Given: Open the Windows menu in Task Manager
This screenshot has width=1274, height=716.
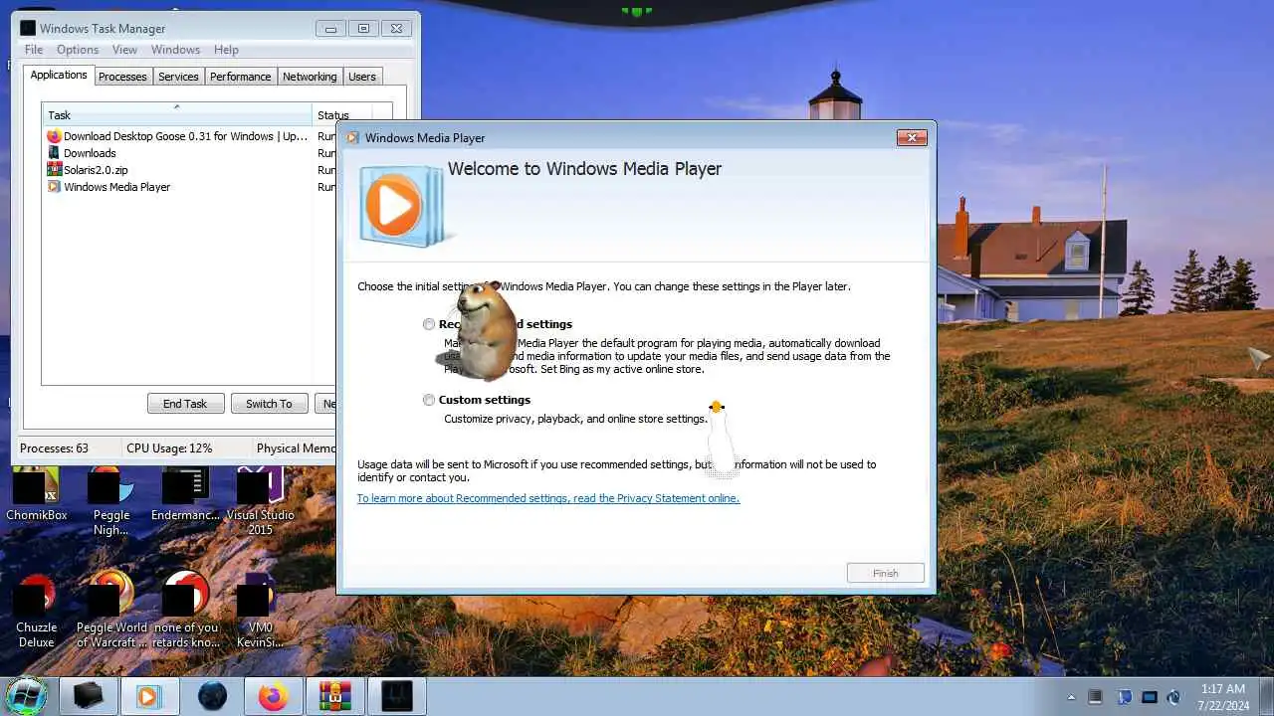Looking at the screenshot, I should point(176,50).
